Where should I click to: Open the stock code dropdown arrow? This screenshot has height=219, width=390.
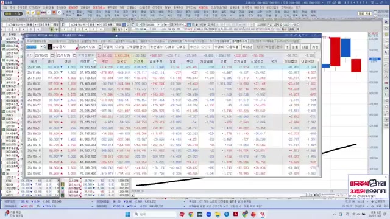[41, 47]
